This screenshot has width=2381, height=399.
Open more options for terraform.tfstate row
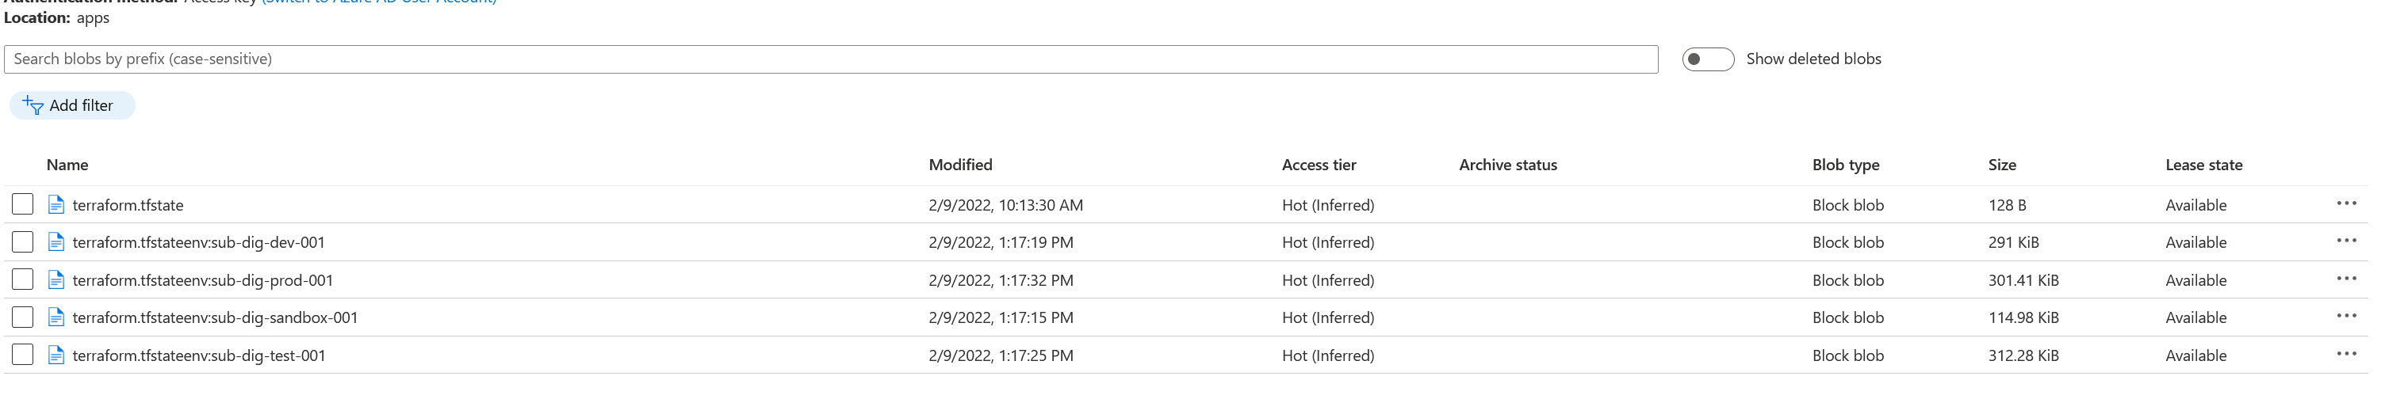pyautogui.click(x=2346, y=203)
